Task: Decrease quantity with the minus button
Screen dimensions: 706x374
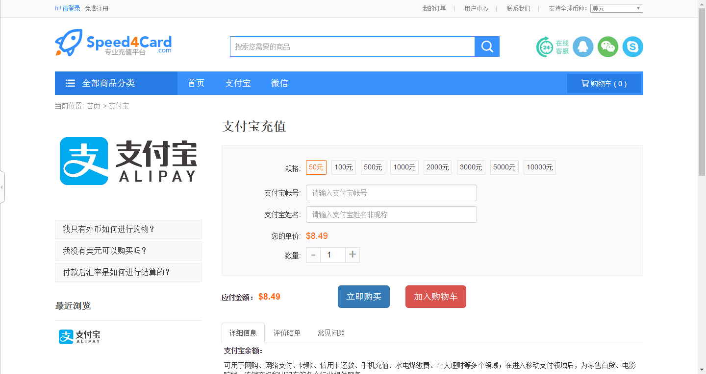Action: pos(313,255)
